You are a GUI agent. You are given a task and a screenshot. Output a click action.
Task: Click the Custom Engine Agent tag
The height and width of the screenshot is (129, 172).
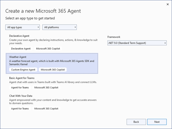tap(23, 70)
